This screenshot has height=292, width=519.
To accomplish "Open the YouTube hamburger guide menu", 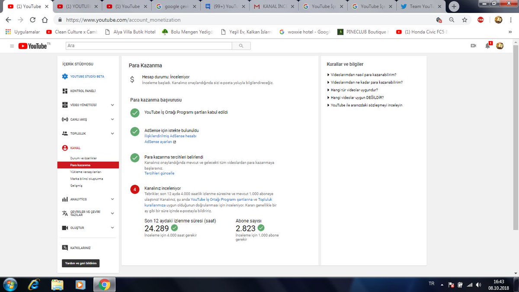I will (x=12, y=46).
